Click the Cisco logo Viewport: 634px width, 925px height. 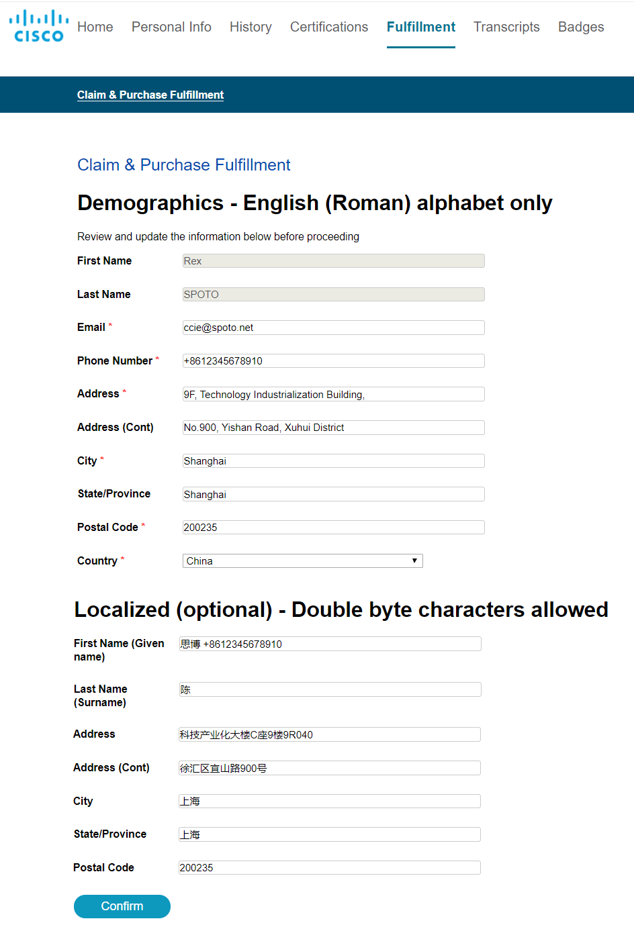39,26
